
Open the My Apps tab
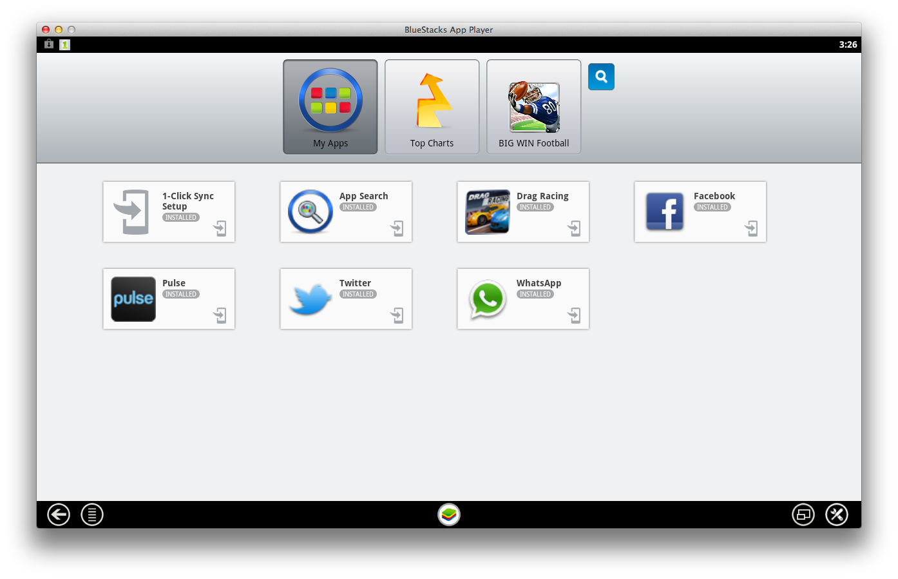click(x=330, y=107)
